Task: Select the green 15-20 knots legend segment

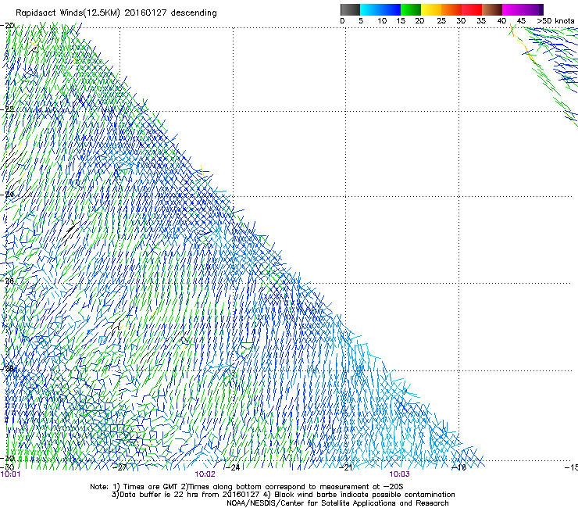Action: coord(411,9)
